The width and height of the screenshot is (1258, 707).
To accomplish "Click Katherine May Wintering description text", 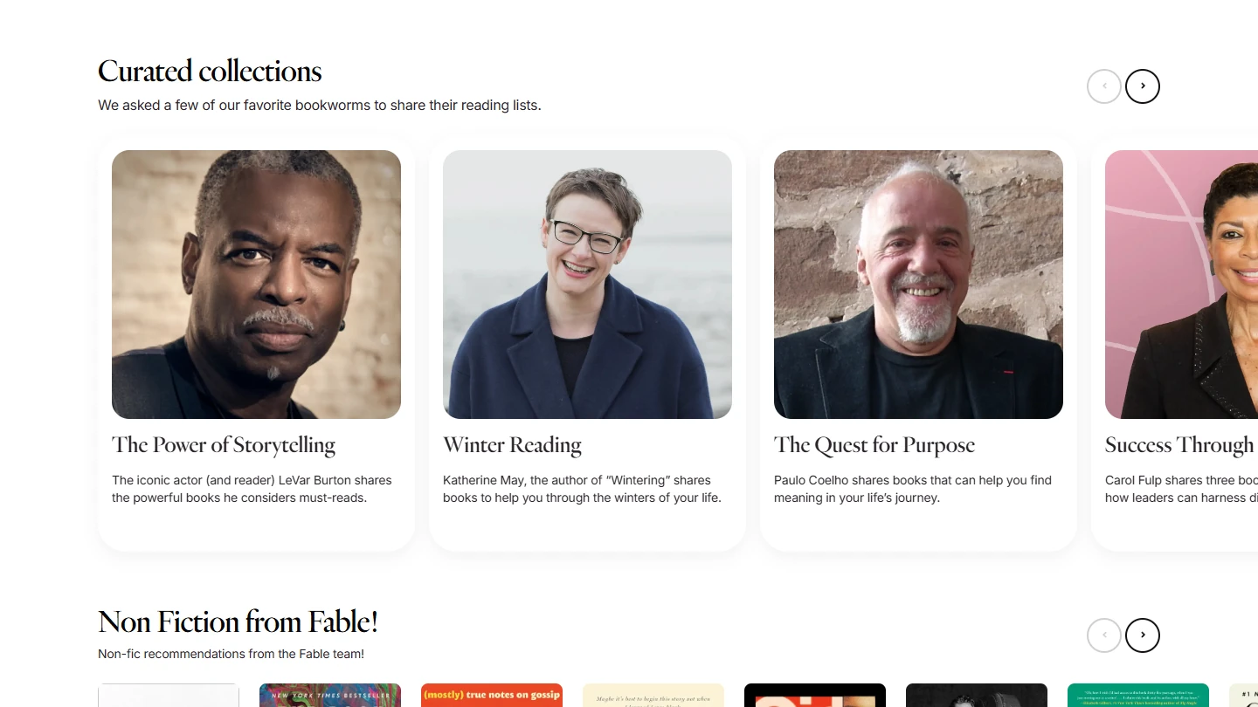I will click(x=582, y=489).
